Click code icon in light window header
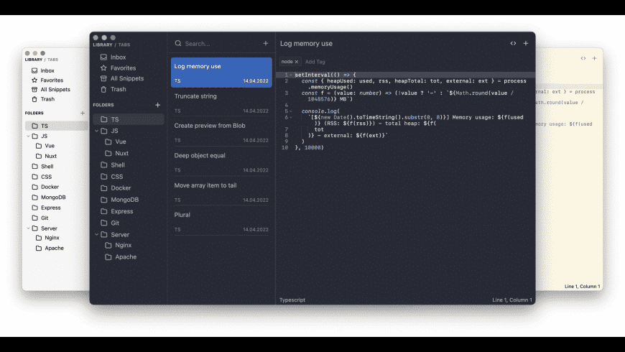This screenshot has width=625, height=352. 583,58
